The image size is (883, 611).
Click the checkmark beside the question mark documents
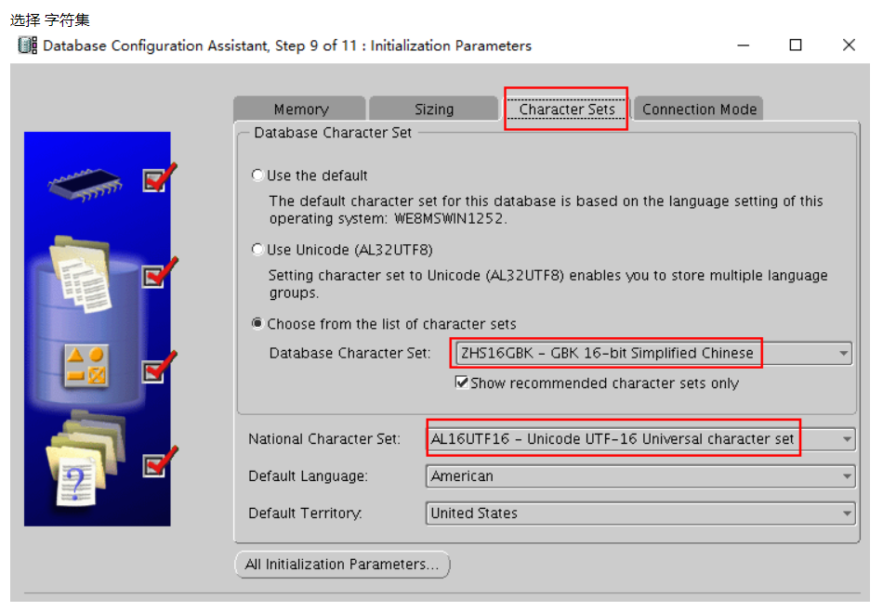160,461
